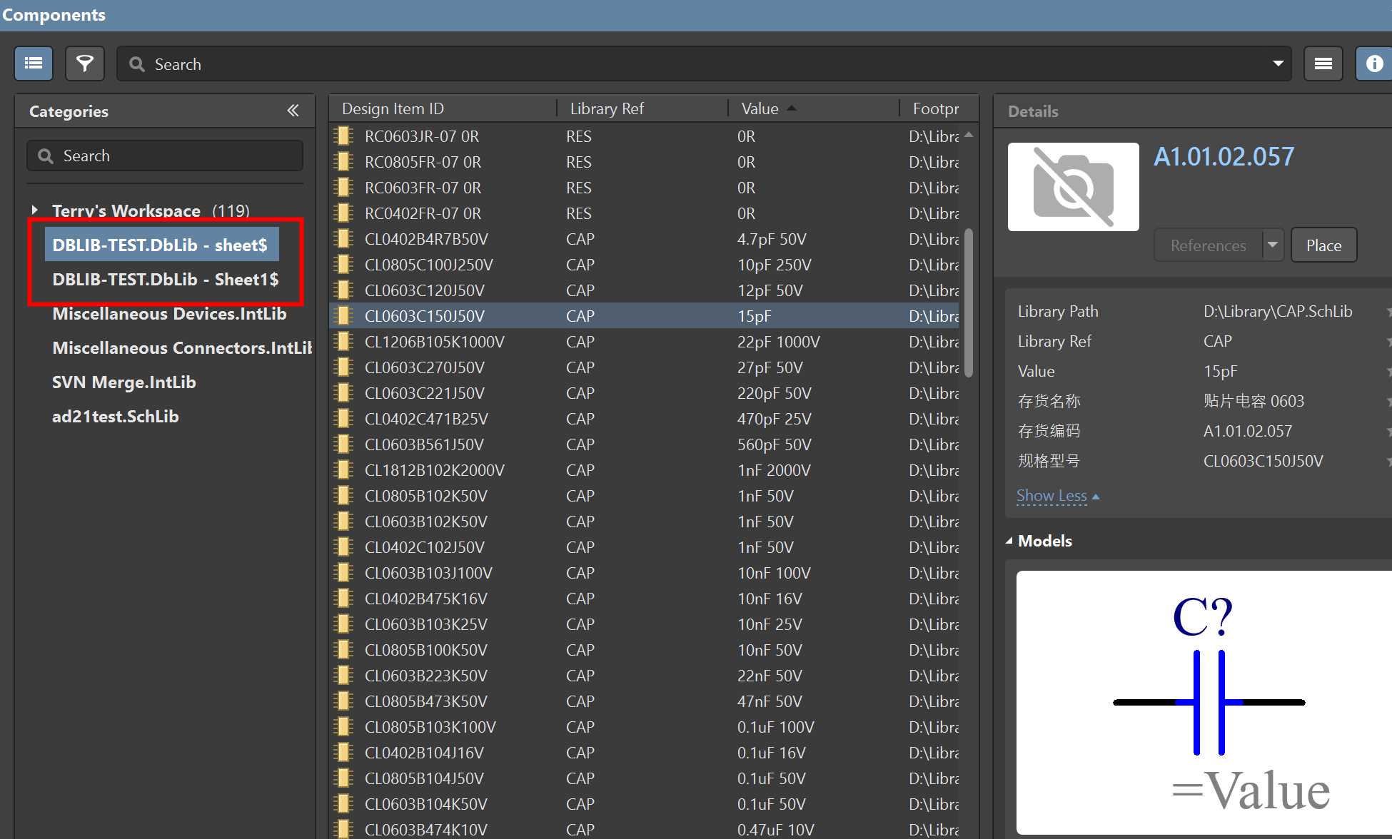Viewport: 1392px width, 839px height.
Task: Toggle the component details info icon
Action: pos(1374,64)
